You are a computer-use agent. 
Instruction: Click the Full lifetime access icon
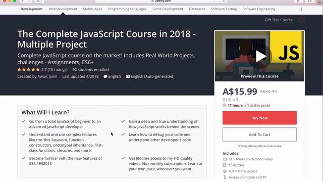click(x=225, y=171)
